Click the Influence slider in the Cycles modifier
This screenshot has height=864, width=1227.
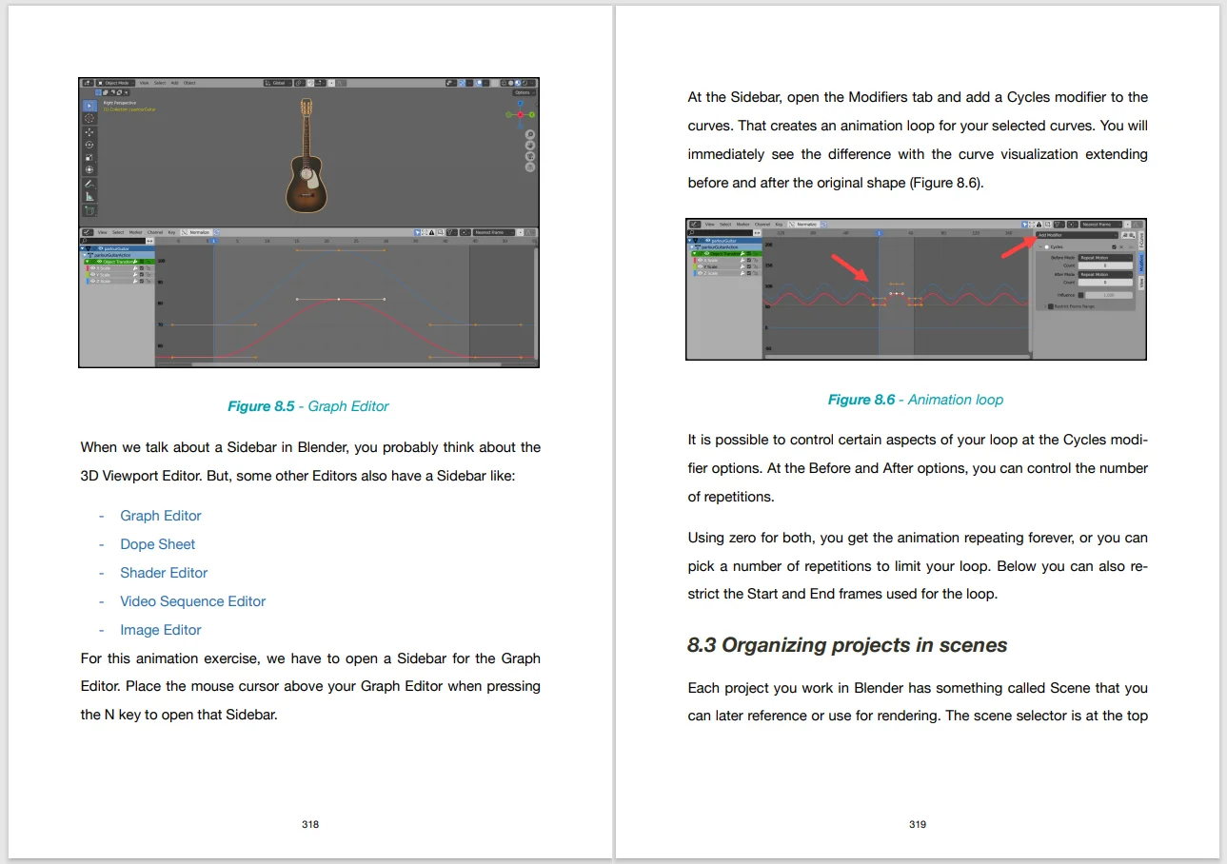(1109, 295)
